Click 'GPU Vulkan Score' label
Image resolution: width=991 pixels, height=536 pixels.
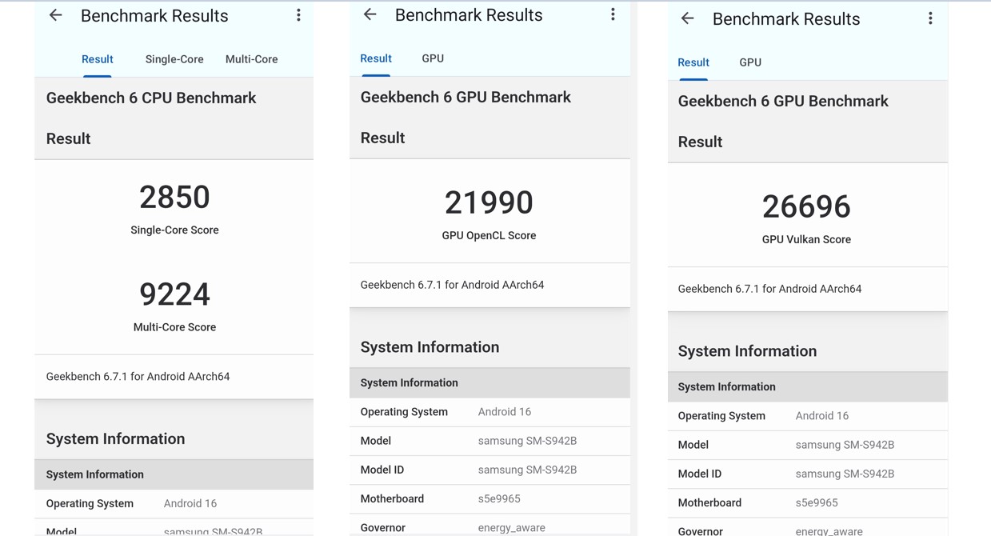click(806, 240)
